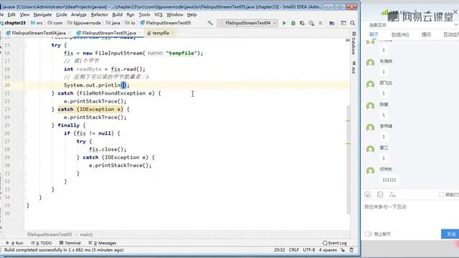This screenshot has width=459, height=258.
Task: Run FileInputStreamTest04 with the green play icon
Action: 284,23
